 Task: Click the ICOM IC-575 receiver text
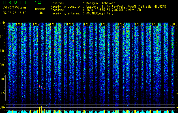[x=113, y=10]
